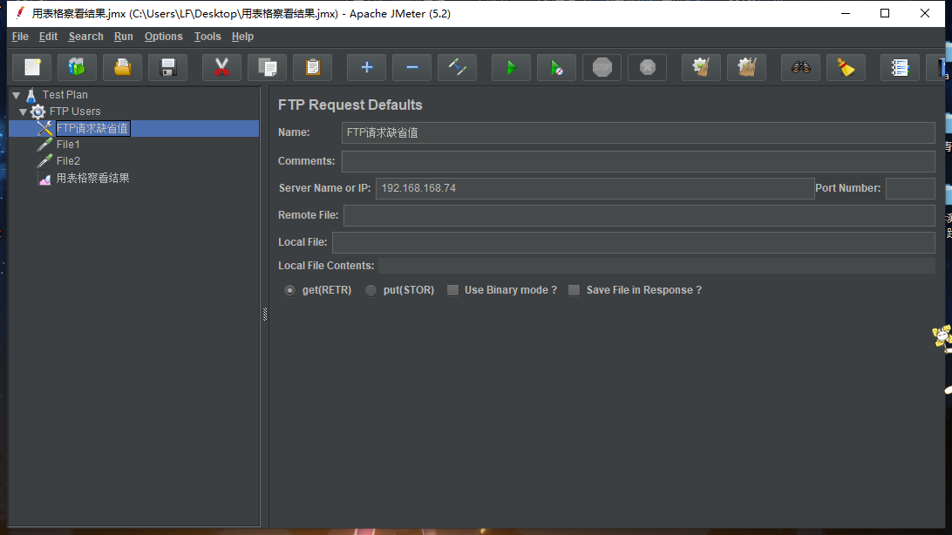Select File1 sampler in the tree
This screenshot has width=952, height=535.
coord(68,145)
